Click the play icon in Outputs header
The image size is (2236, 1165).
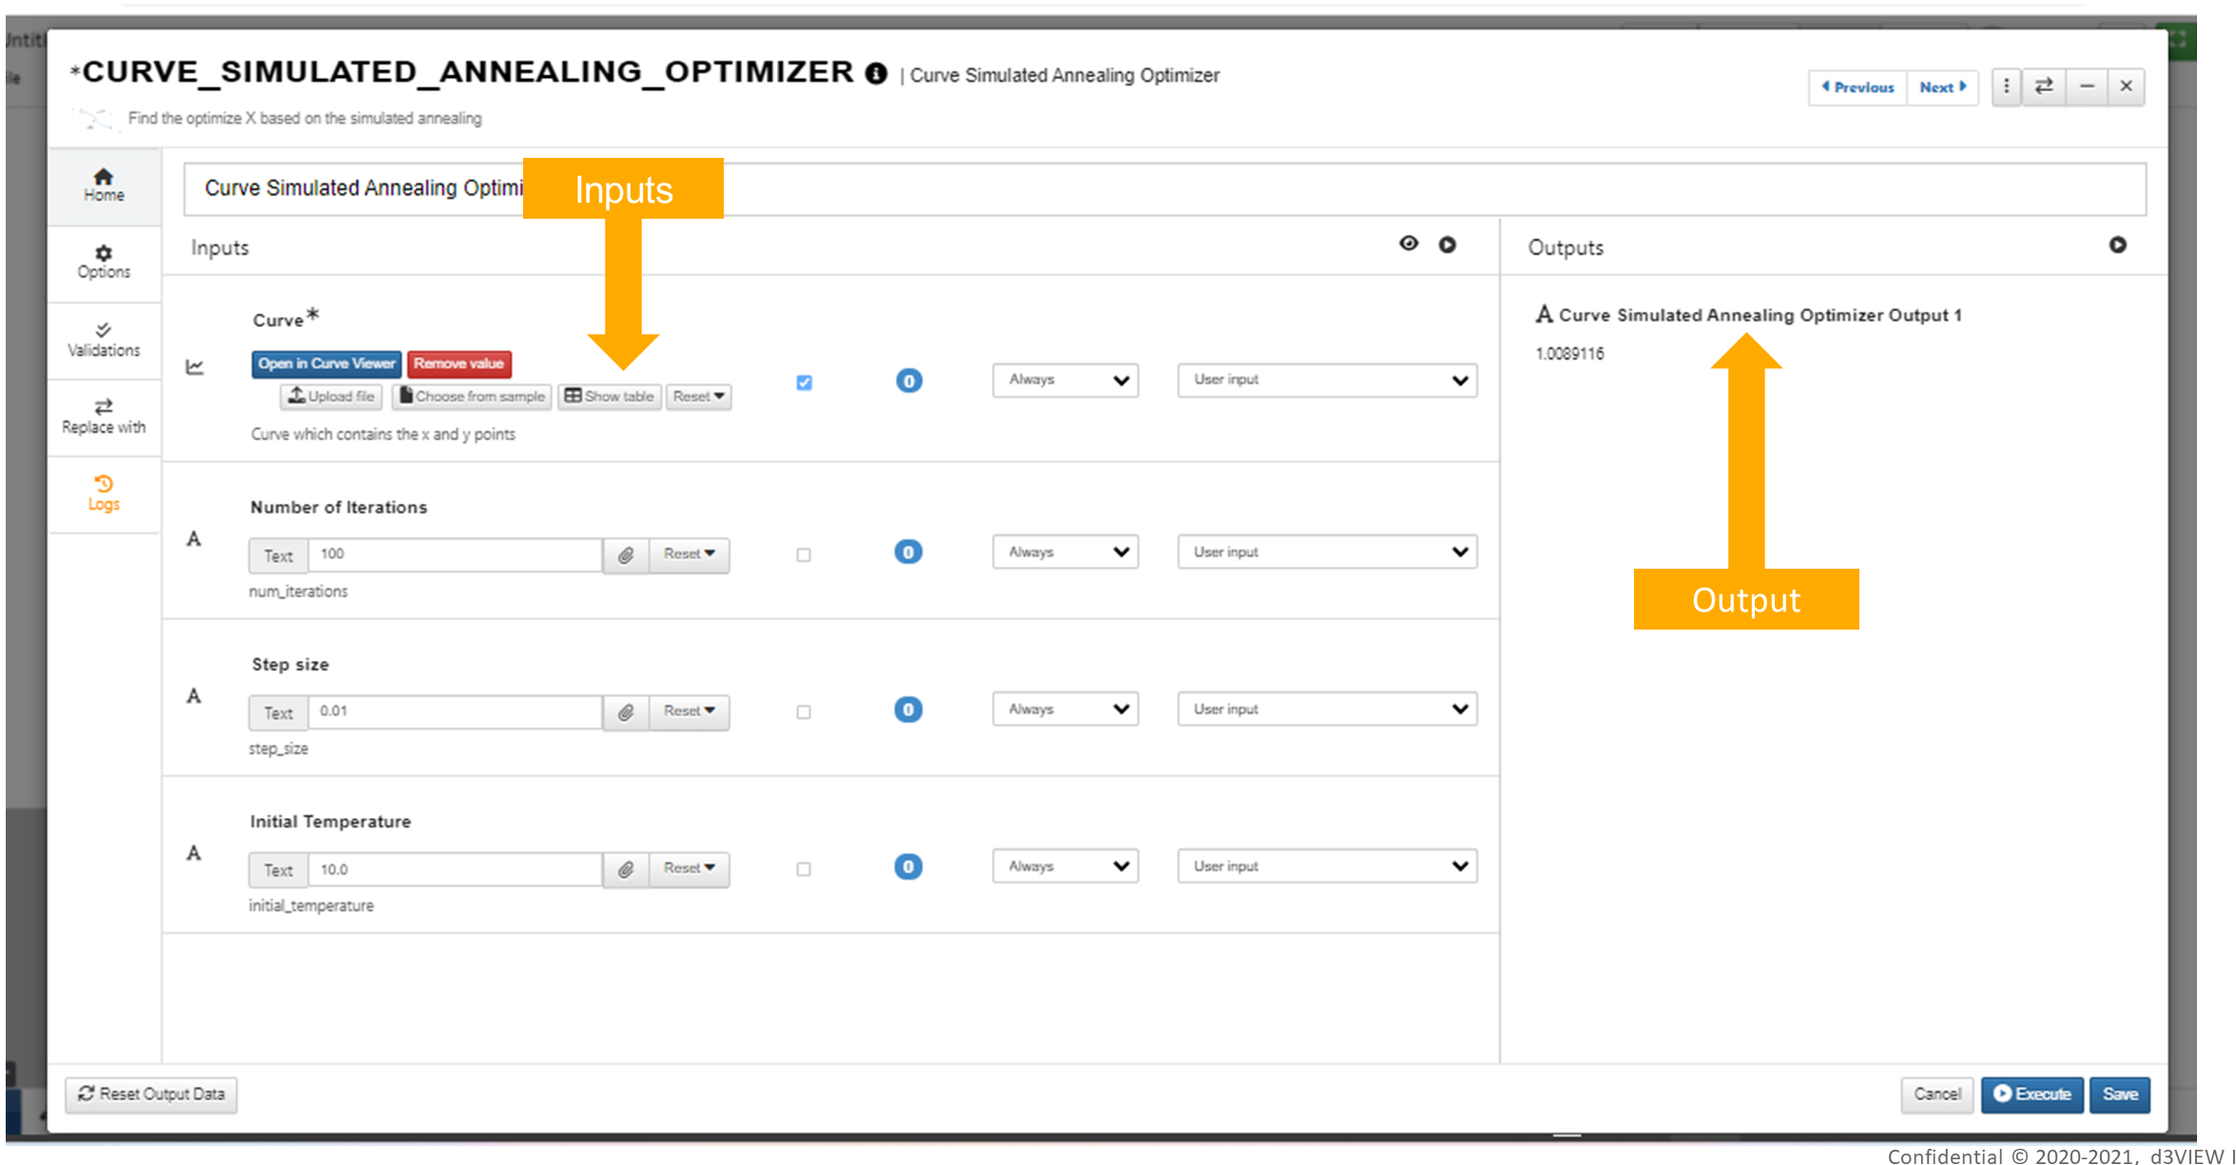[x=2117, y=244]
